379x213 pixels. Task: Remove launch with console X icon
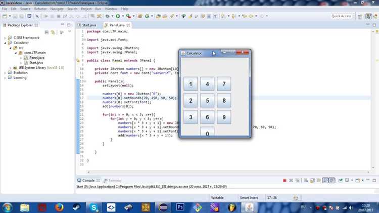[x=291, y=180]
